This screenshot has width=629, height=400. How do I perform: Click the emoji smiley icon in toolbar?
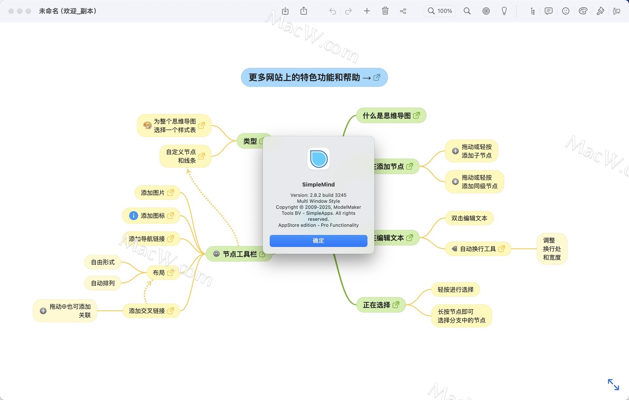(565, 11)
